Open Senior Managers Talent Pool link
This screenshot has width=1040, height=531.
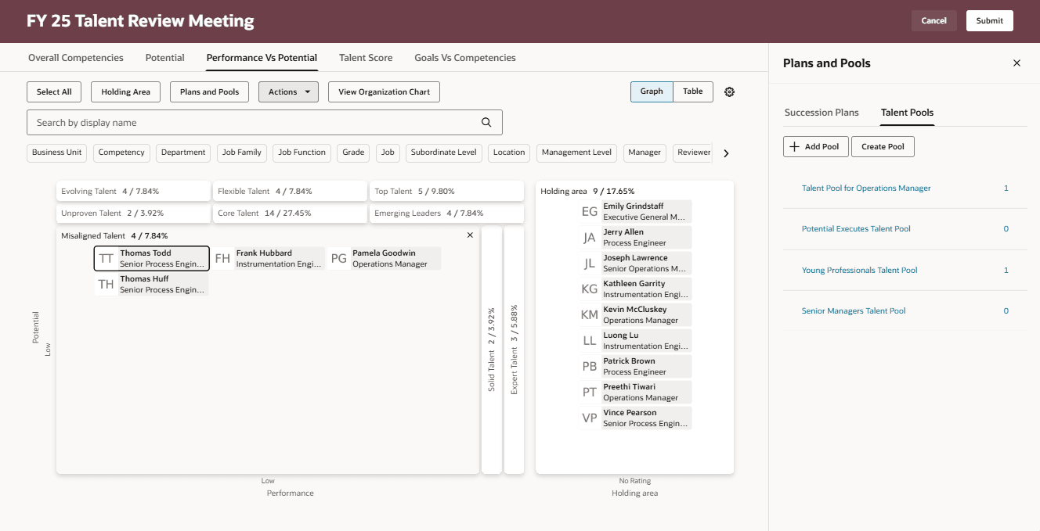coord(854,311)
